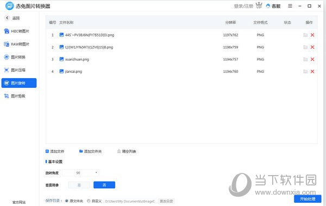Click the 1194x760 resolution value
Screen dimensions: 326x206
tap(230, 72)
